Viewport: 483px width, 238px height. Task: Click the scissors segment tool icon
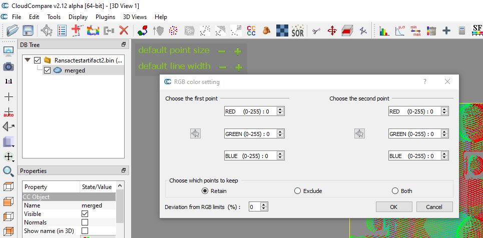tap(316, 31)
